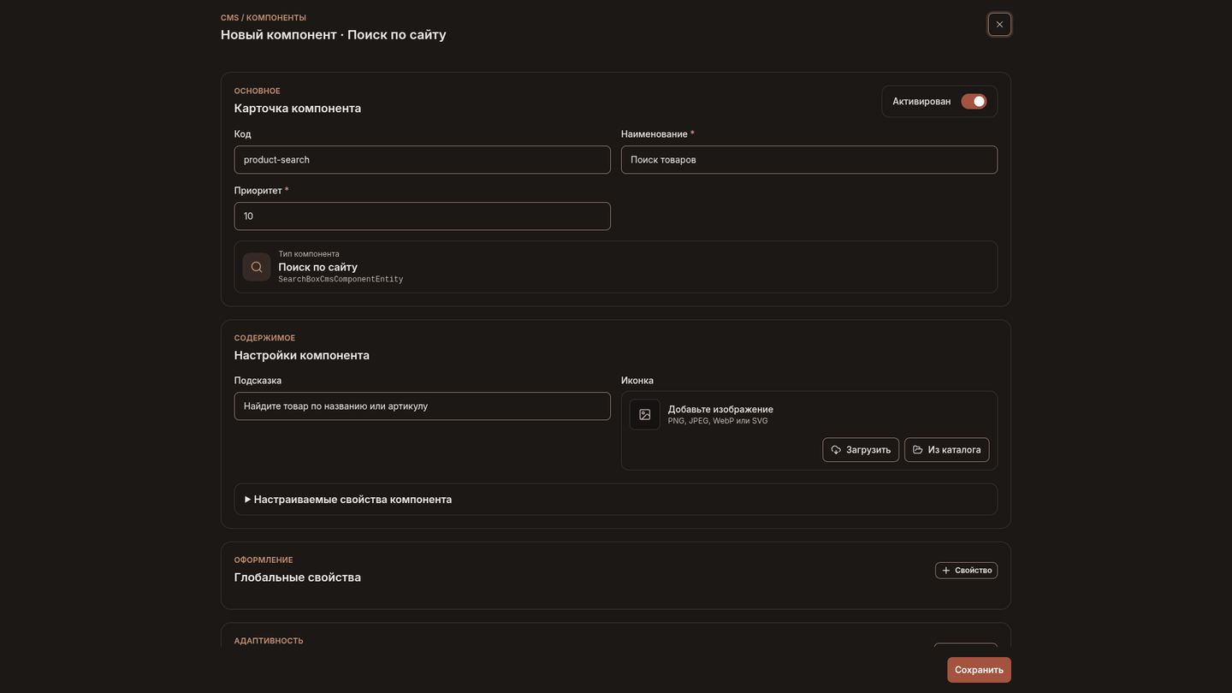Open image catalog via Из каталога
The height and width of the screenshot is (693, 1232).
point(947,450)
